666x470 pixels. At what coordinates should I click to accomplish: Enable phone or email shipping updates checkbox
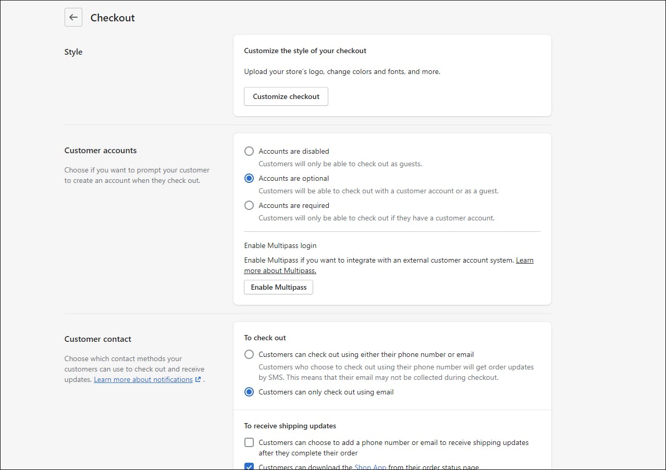[249, 442]
